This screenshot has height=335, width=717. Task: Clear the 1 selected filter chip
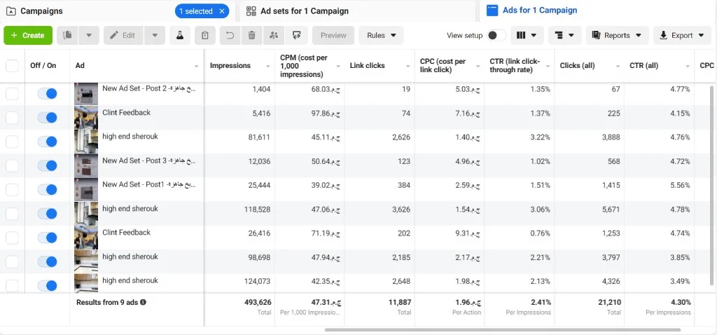pyautogui.click(x=222, y=11)
